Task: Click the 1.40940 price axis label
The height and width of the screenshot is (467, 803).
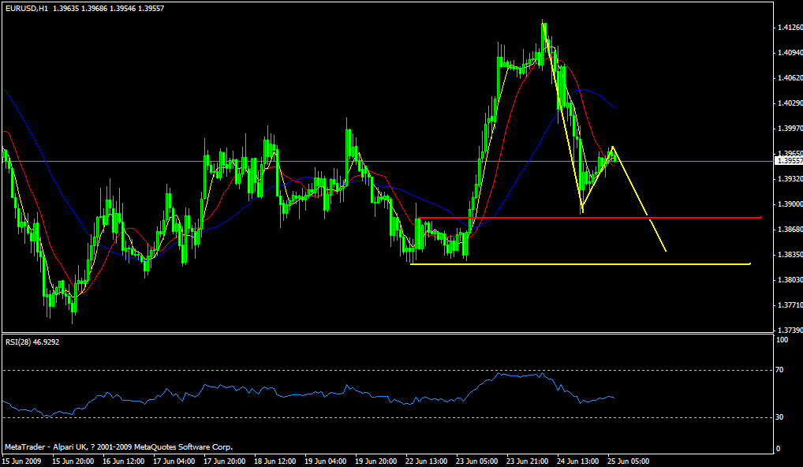Action: click(x=790, y=52)
